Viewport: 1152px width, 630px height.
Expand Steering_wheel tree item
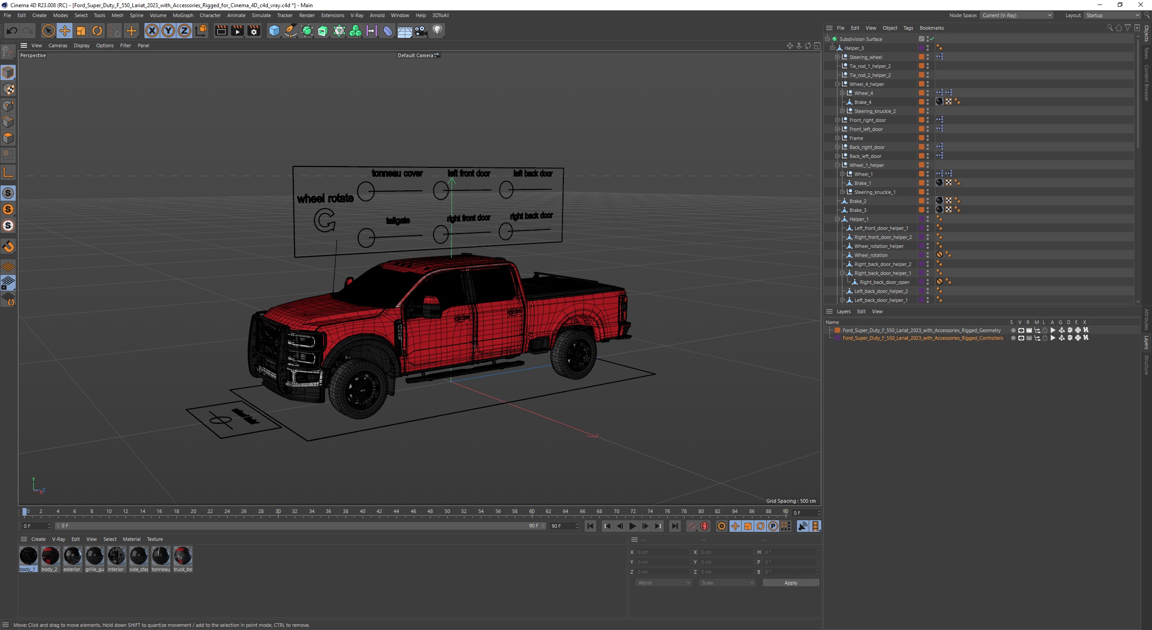point(837,57)
